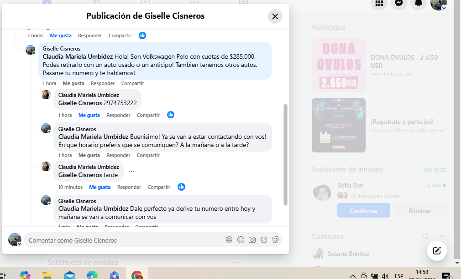The width and height of the screenshot is (461, 279).
Task: Open the Facebook menu grid icon
Action: [379, 3]
